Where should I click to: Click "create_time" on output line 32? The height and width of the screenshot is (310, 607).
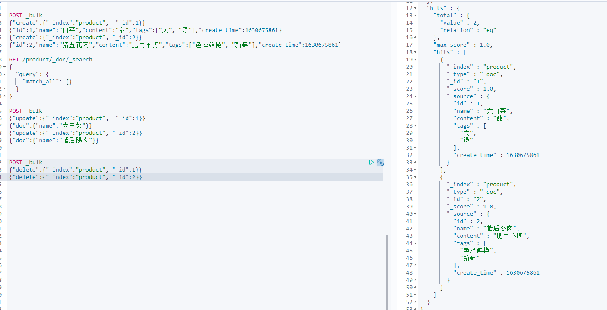click(x=496, y=155)
